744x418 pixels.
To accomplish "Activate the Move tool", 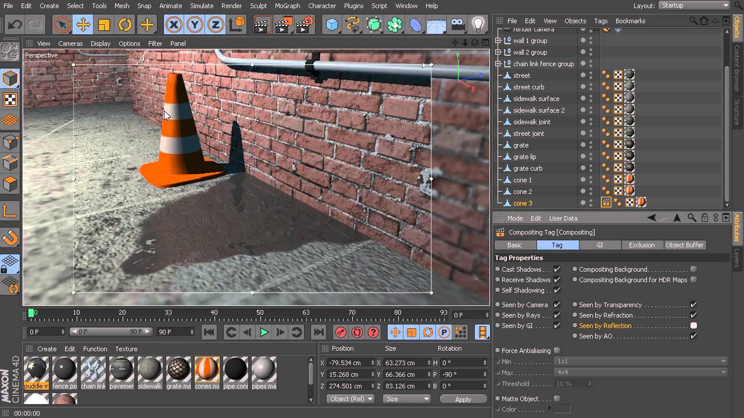I will tap(83, 25).
